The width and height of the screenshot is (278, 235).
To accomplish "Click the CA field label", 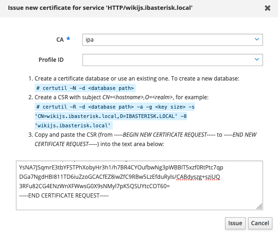I will pyautogui.click(x=60, y=39).
